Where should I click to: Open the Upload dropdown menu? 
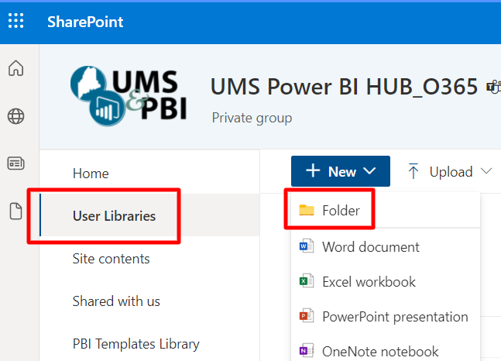450,172
